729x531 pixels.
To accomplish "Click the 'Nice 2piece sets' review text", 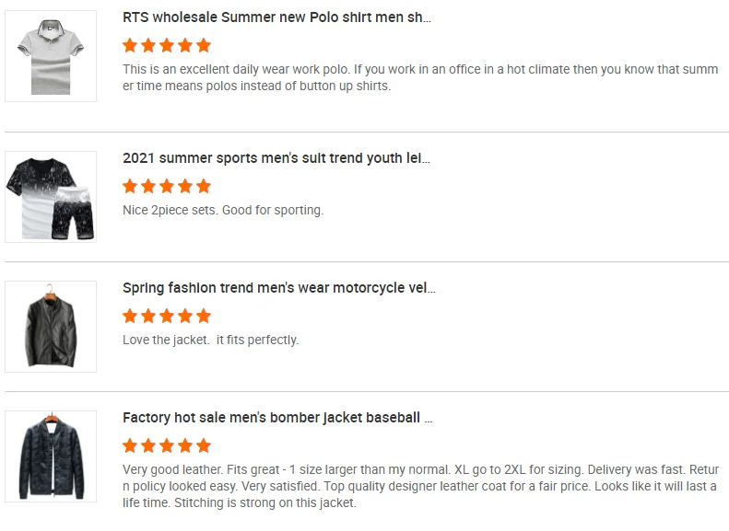I will [223, 210].
